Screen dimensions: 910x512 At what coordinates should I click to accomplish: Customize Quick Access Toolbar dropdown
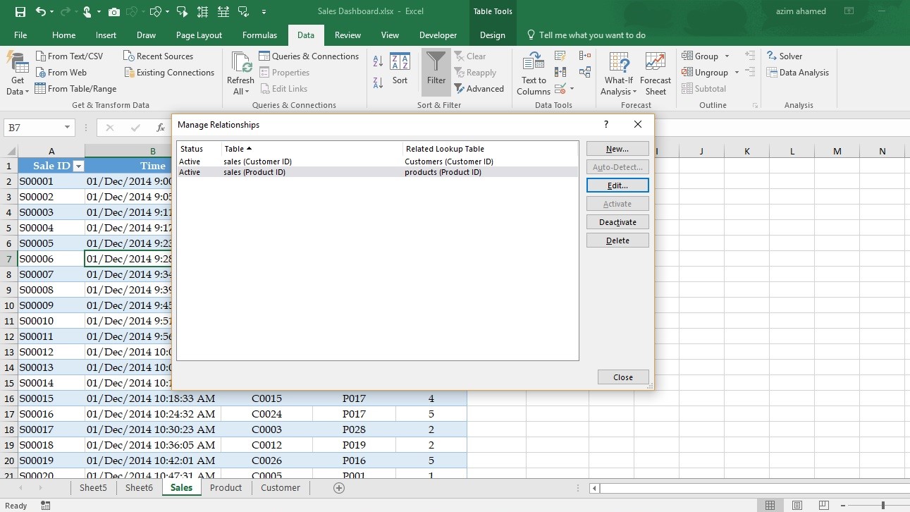[264, 12]
